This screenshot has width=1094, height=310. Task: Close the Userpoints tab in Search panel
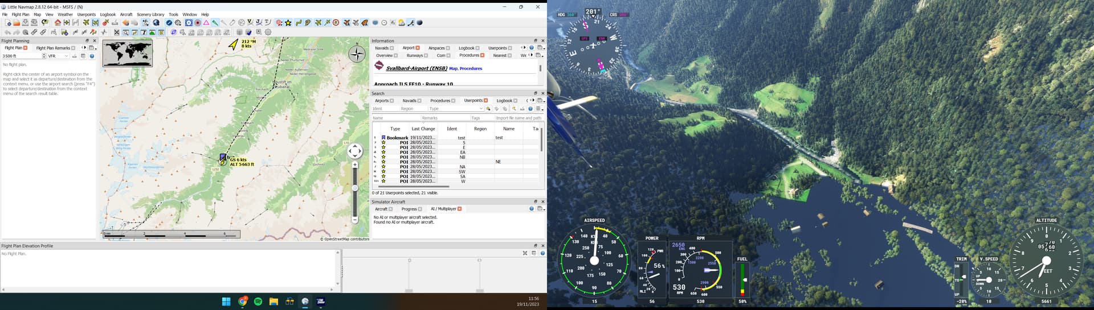(x=485, y=101)
